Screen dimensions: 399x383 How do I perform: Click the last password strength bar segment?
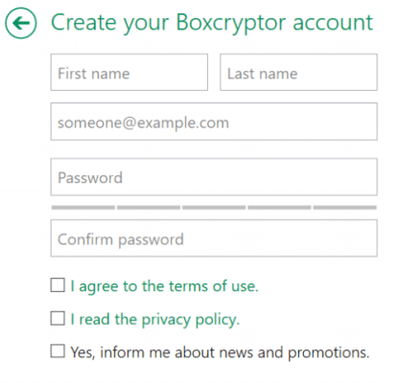(x=345, y=208)
